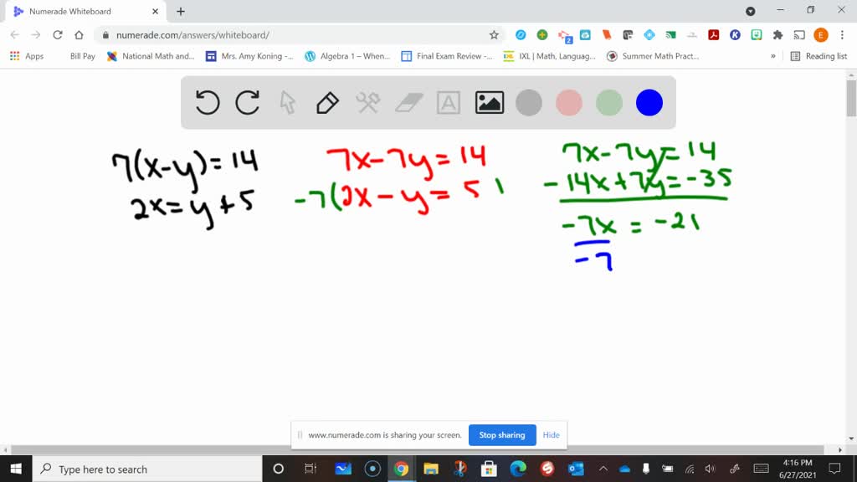Select the green color swatch
This screenshot has width=857, height=482.
pos(608,102)
